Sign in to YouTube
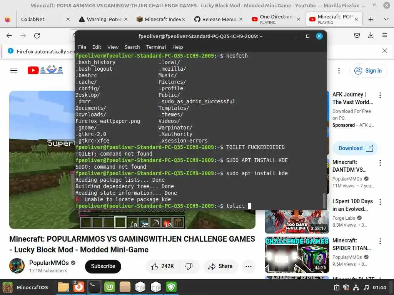The height and width of the screenshot is (295, 394). click(368, 71)
